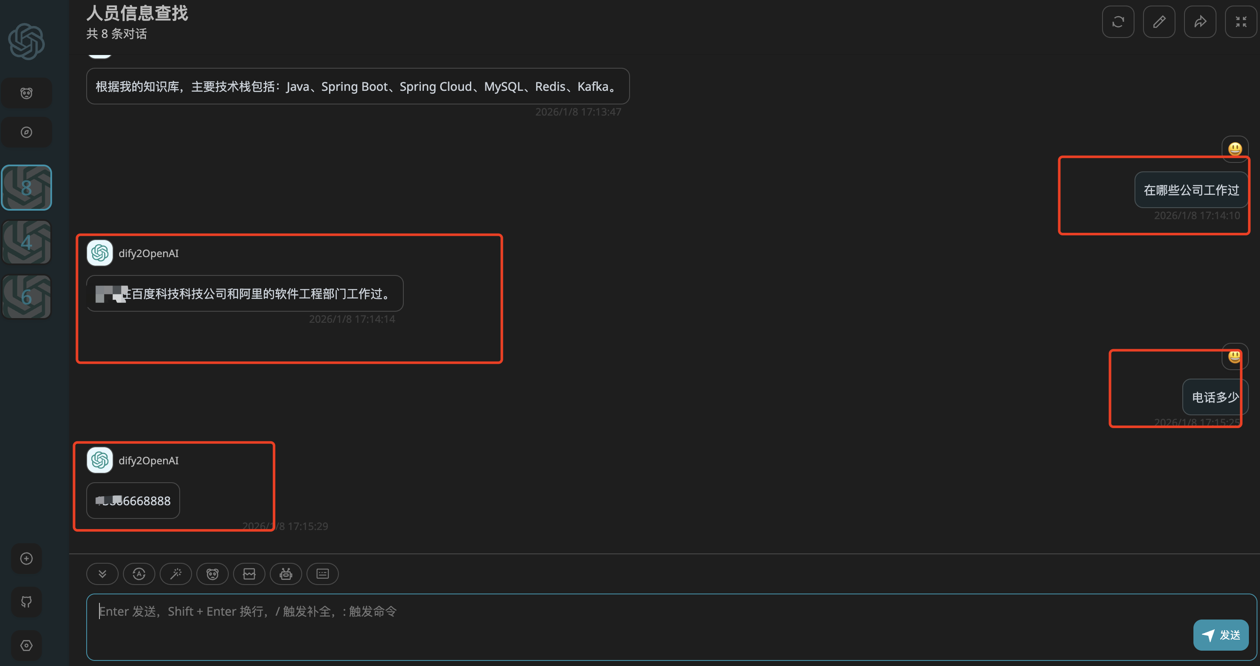Focus the Enter 发送 message input field
1260x666 pixels.
point(636,627)
